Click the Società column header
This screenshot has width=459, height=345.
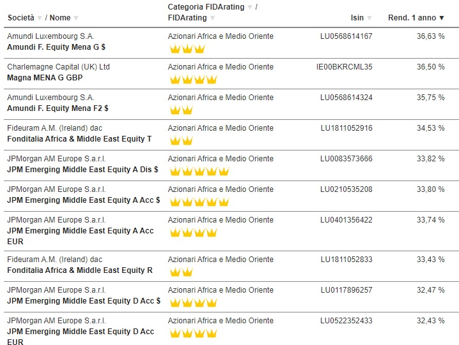(x=21, y=18)
